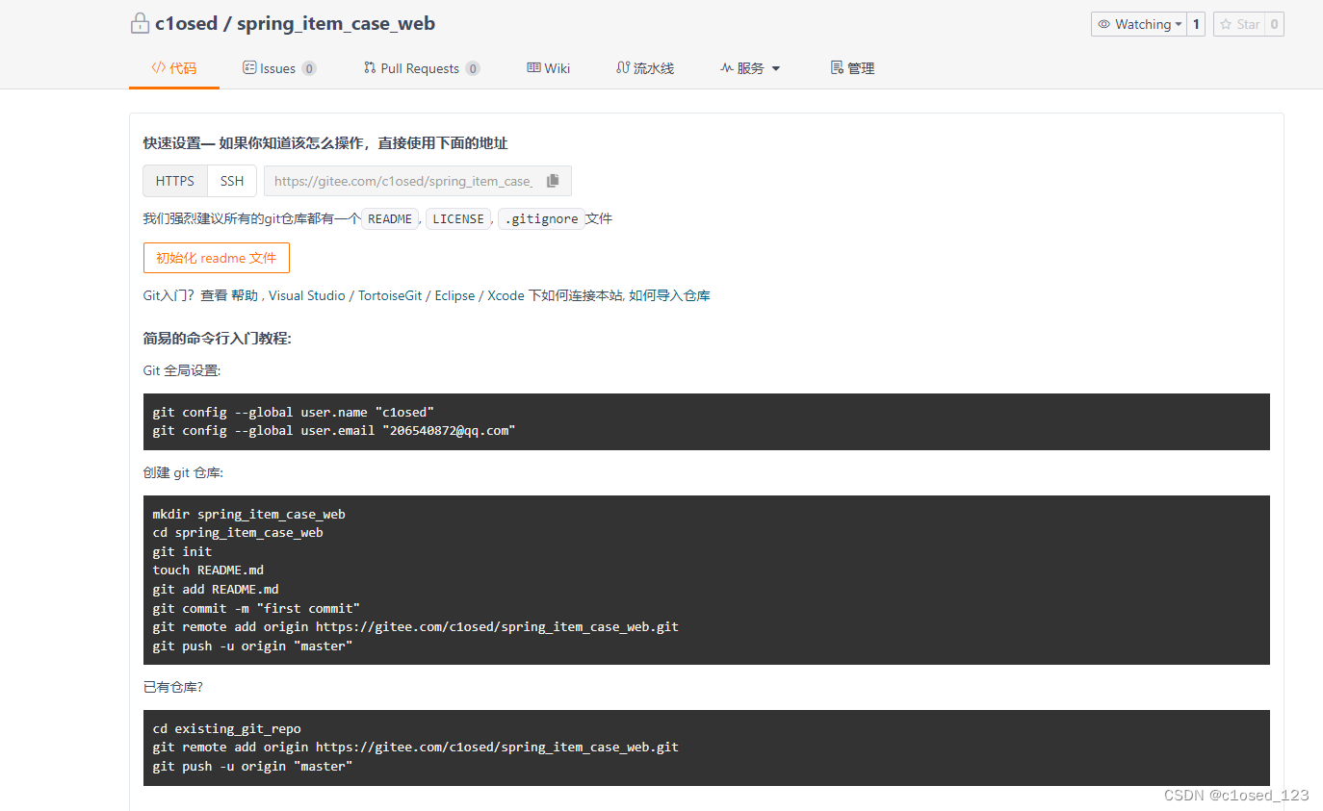Screen dimensions: 1323x811
Task: Open the Issues tab
Action: [278, 68]
